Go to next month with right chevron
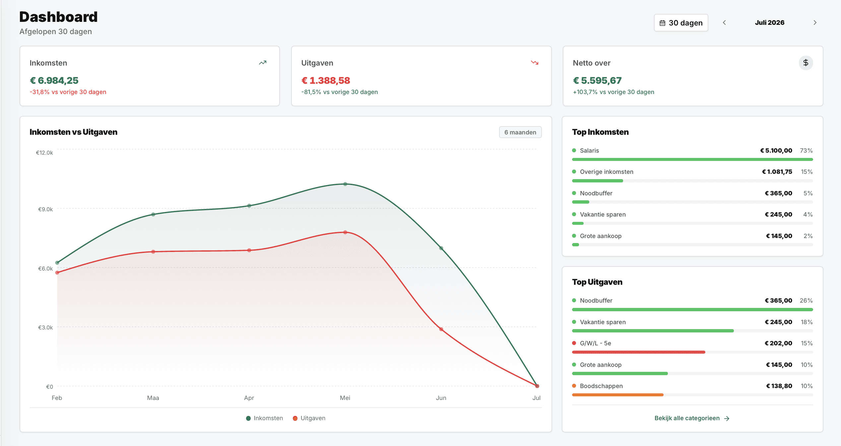The width and height of the screenshot is (841, 446). point(815,23)
